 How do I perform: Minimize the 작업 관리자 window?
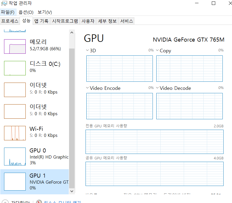pos(197,3)
